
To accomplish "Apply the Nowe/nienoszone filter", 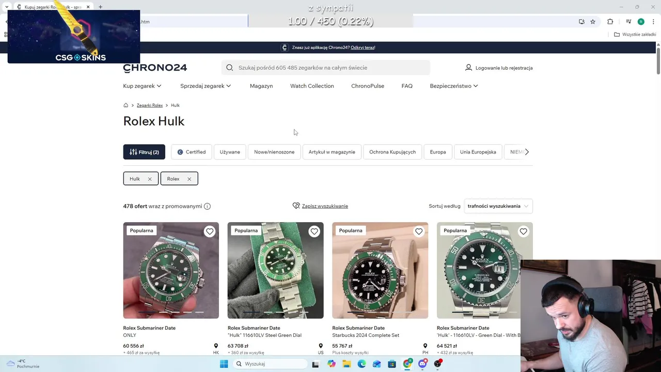I will 274,152.
